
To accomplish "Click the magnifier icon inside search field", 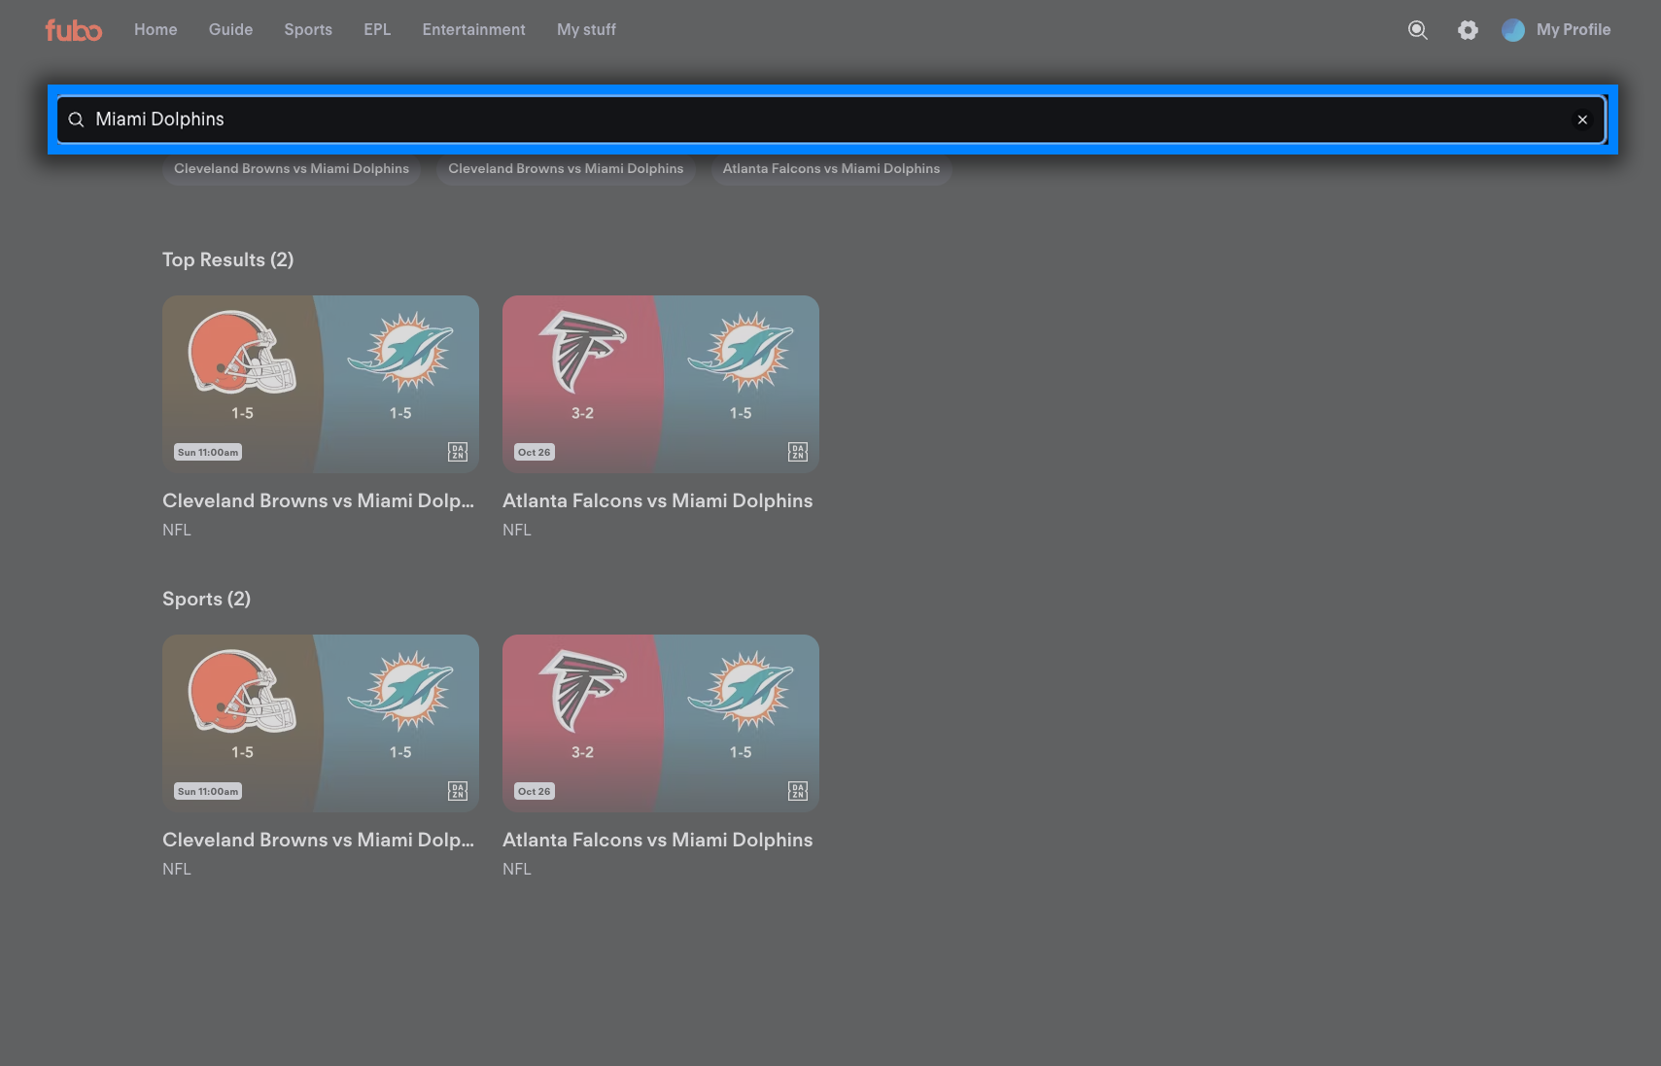I will coord(76,120).
